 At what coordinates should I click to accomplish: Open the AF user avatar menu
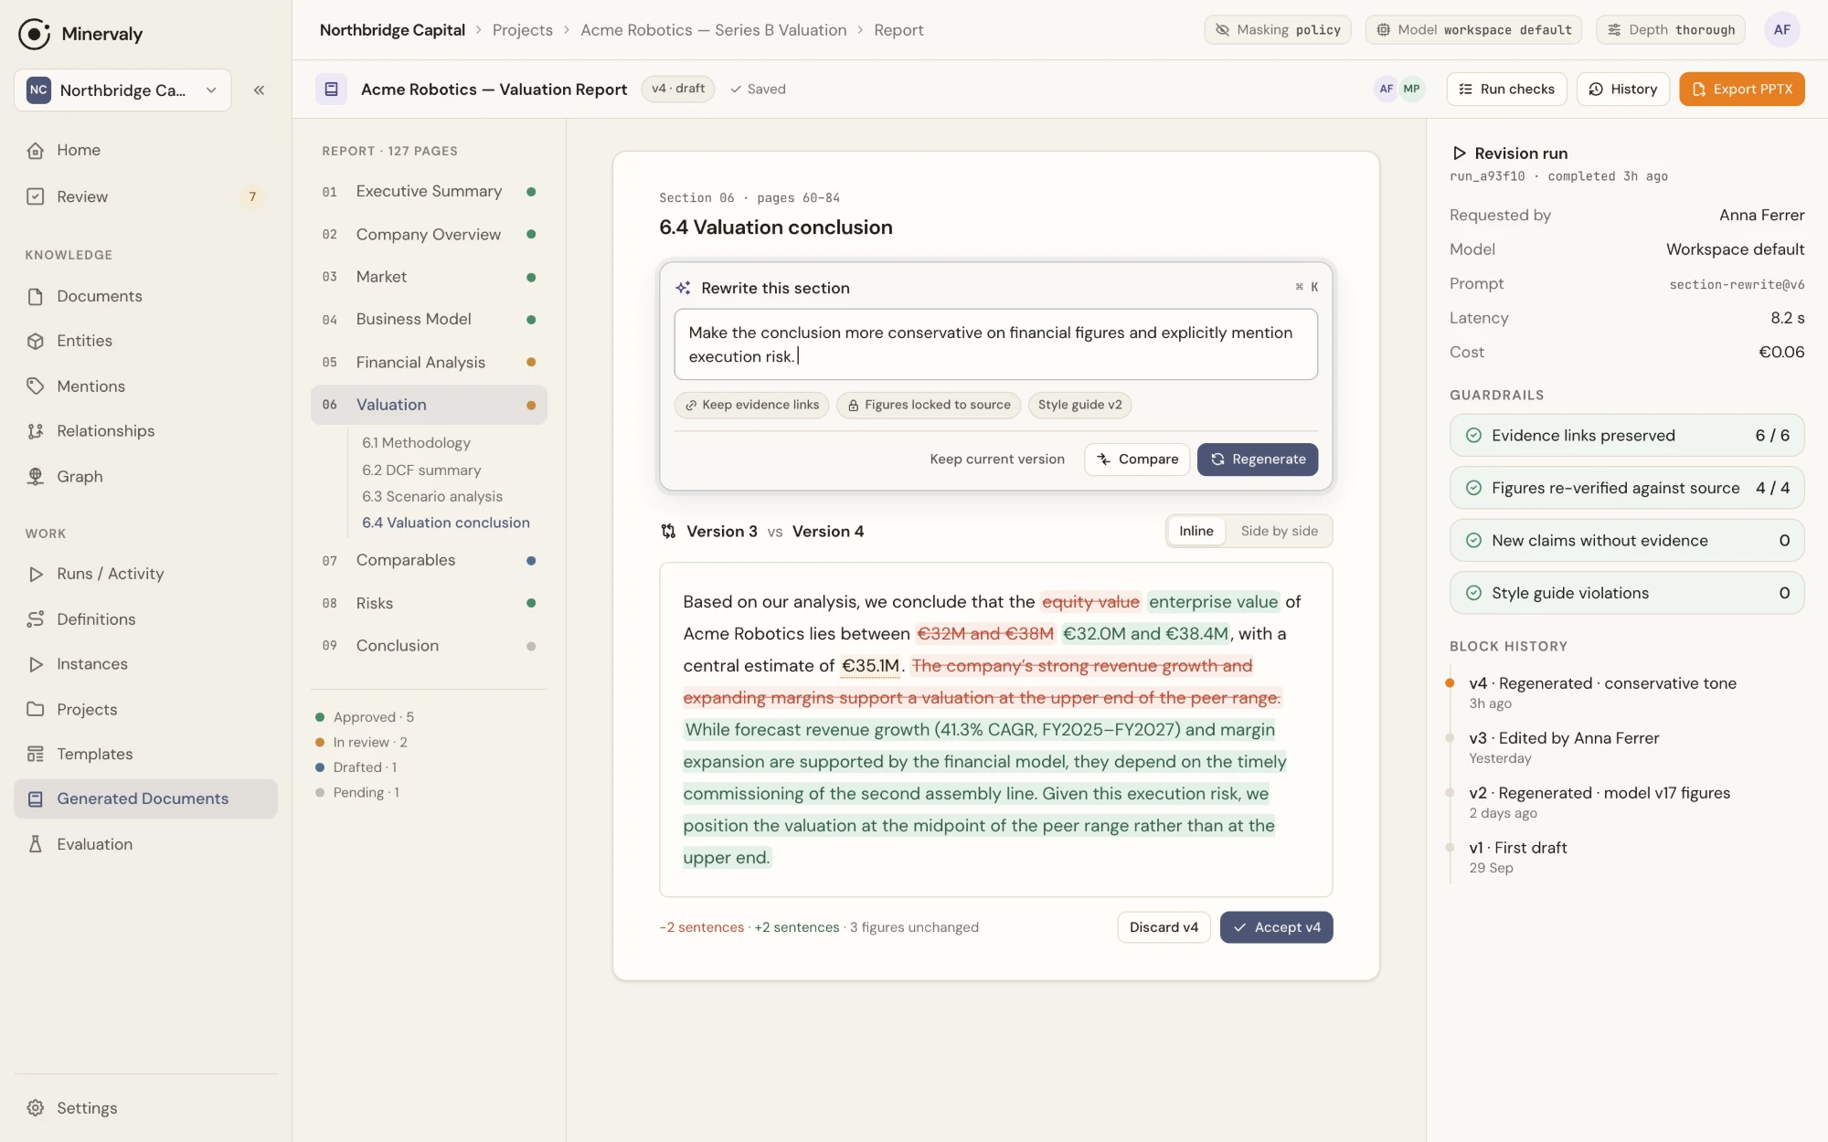[1781, 30]
